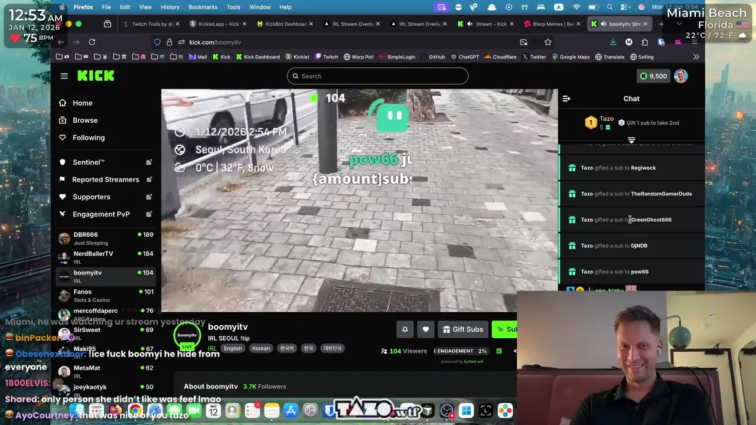
Task: Open Twitch bookmark
Action: [327, 57]
